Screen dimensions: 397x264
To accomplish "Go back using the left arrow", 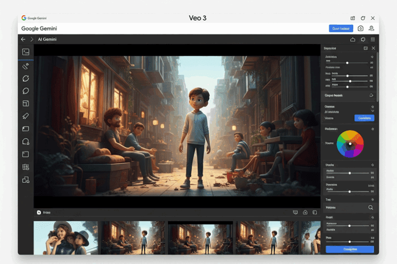I will pyautogui.click(x=23, y=40).
